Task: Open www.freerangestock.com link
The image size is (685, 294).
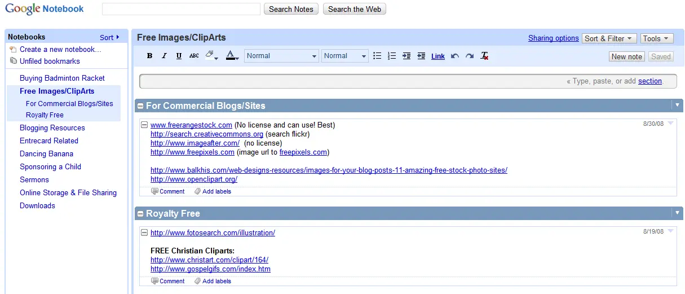Action: [x=191, y=125]
